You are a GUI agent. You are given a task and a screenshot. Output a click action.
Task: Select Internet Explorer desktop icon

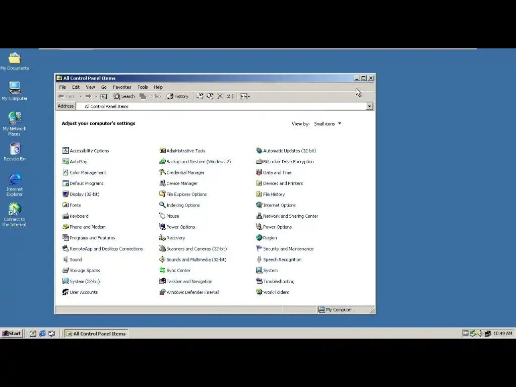click(15, 185)
